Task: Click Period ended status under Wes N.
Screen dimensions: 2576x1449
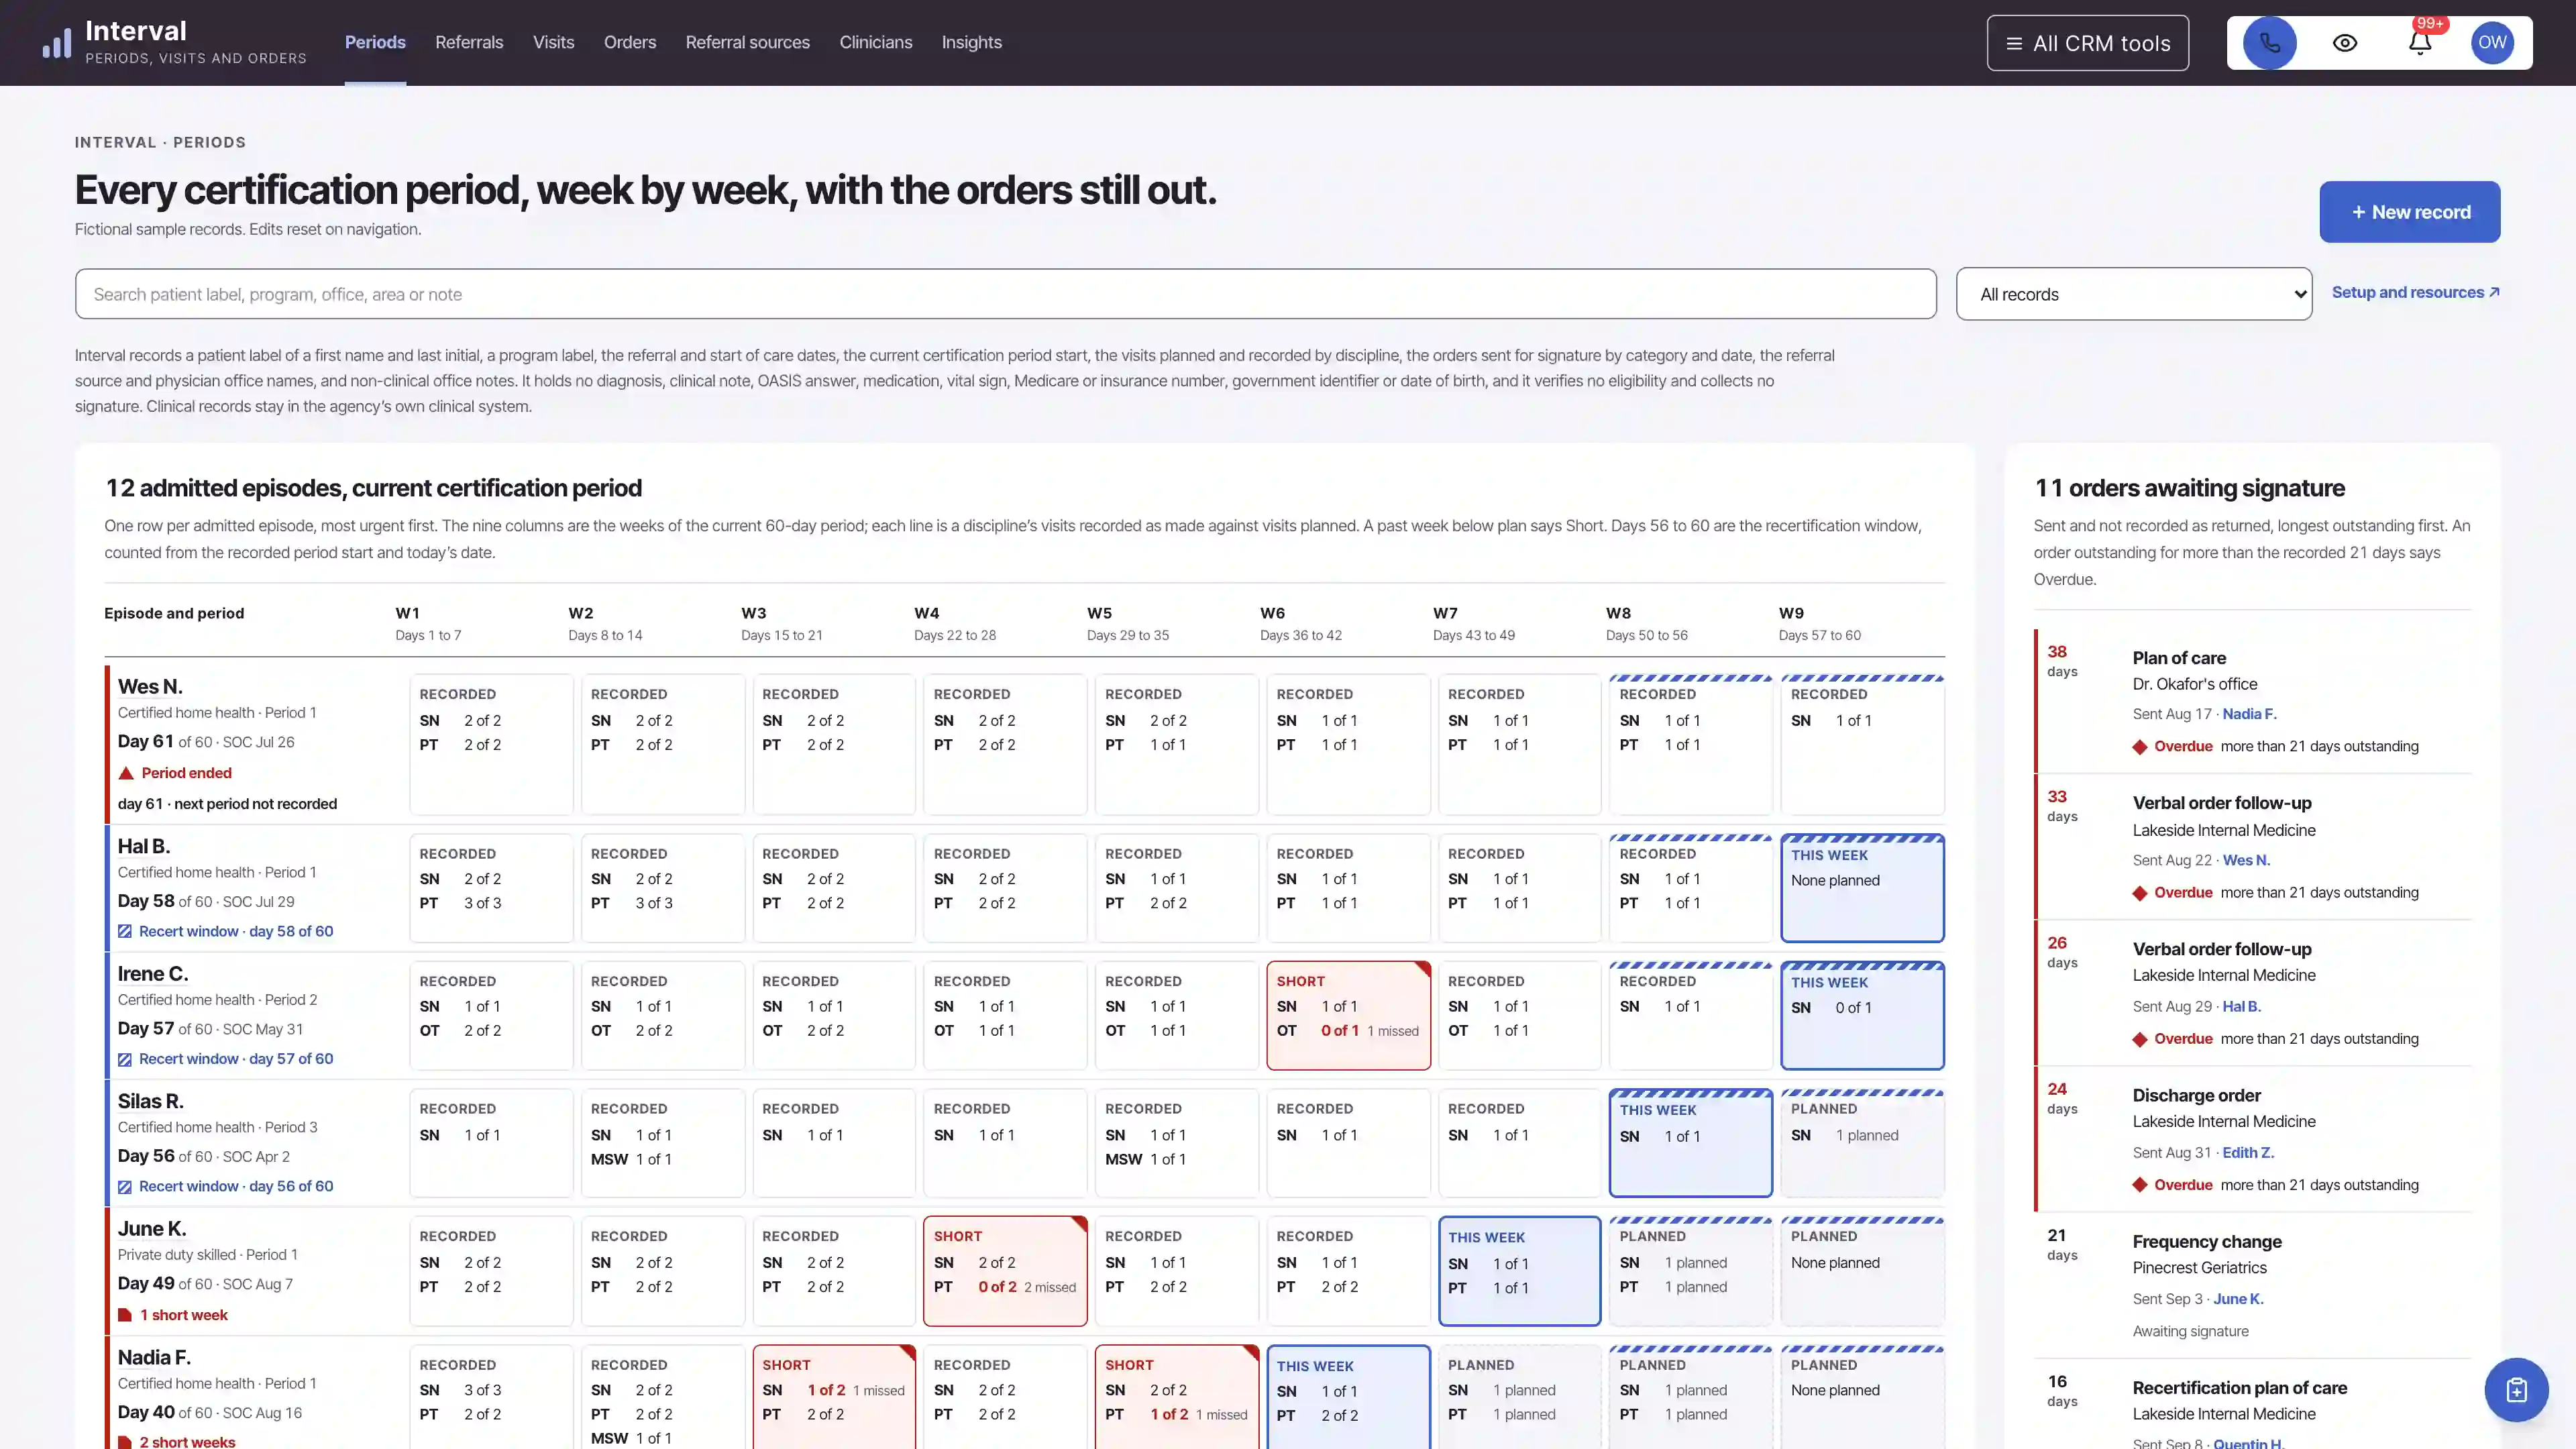Action: coord(186,773)
